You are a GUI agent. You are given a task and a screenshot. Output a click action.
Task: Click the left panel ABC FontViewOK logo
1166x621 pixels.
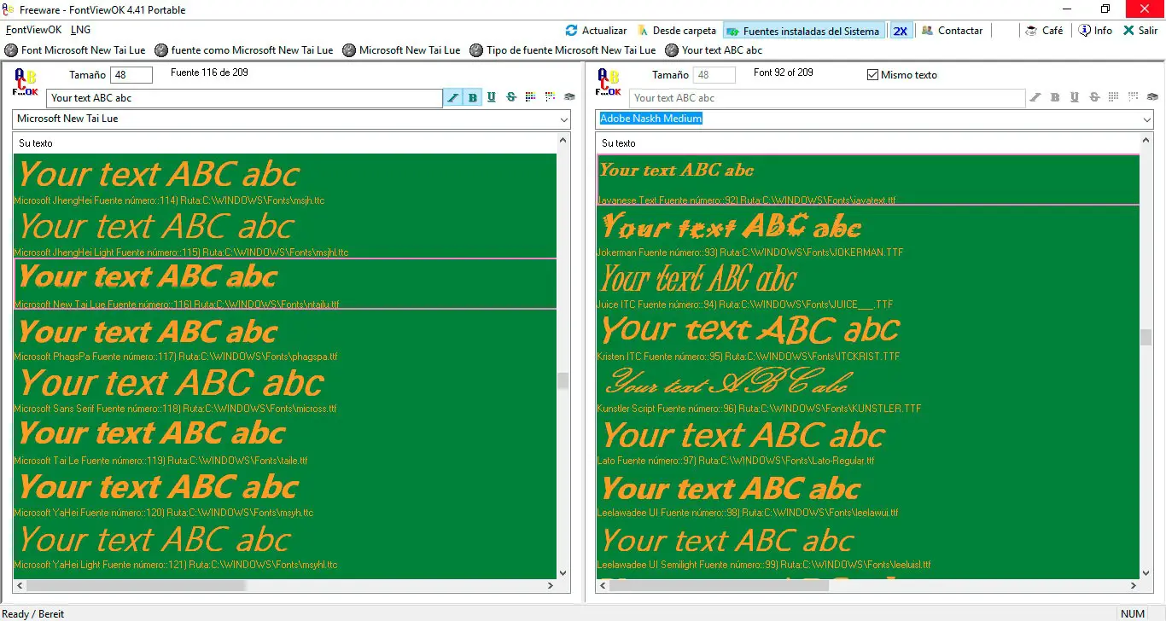click(25, 83)
